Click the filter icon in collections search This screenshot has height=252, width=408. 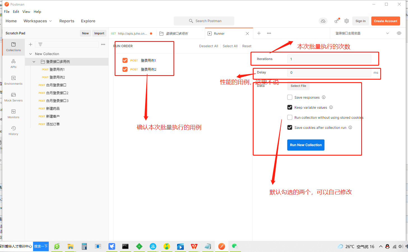[x=40, y=44]
